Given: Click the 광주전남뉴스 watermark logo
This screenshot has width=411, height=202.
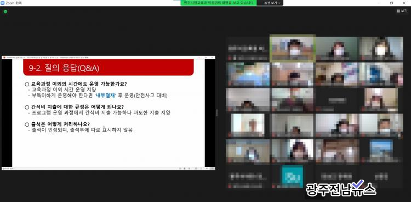Looking at the screenshot, I should click(x=341, y=188).
